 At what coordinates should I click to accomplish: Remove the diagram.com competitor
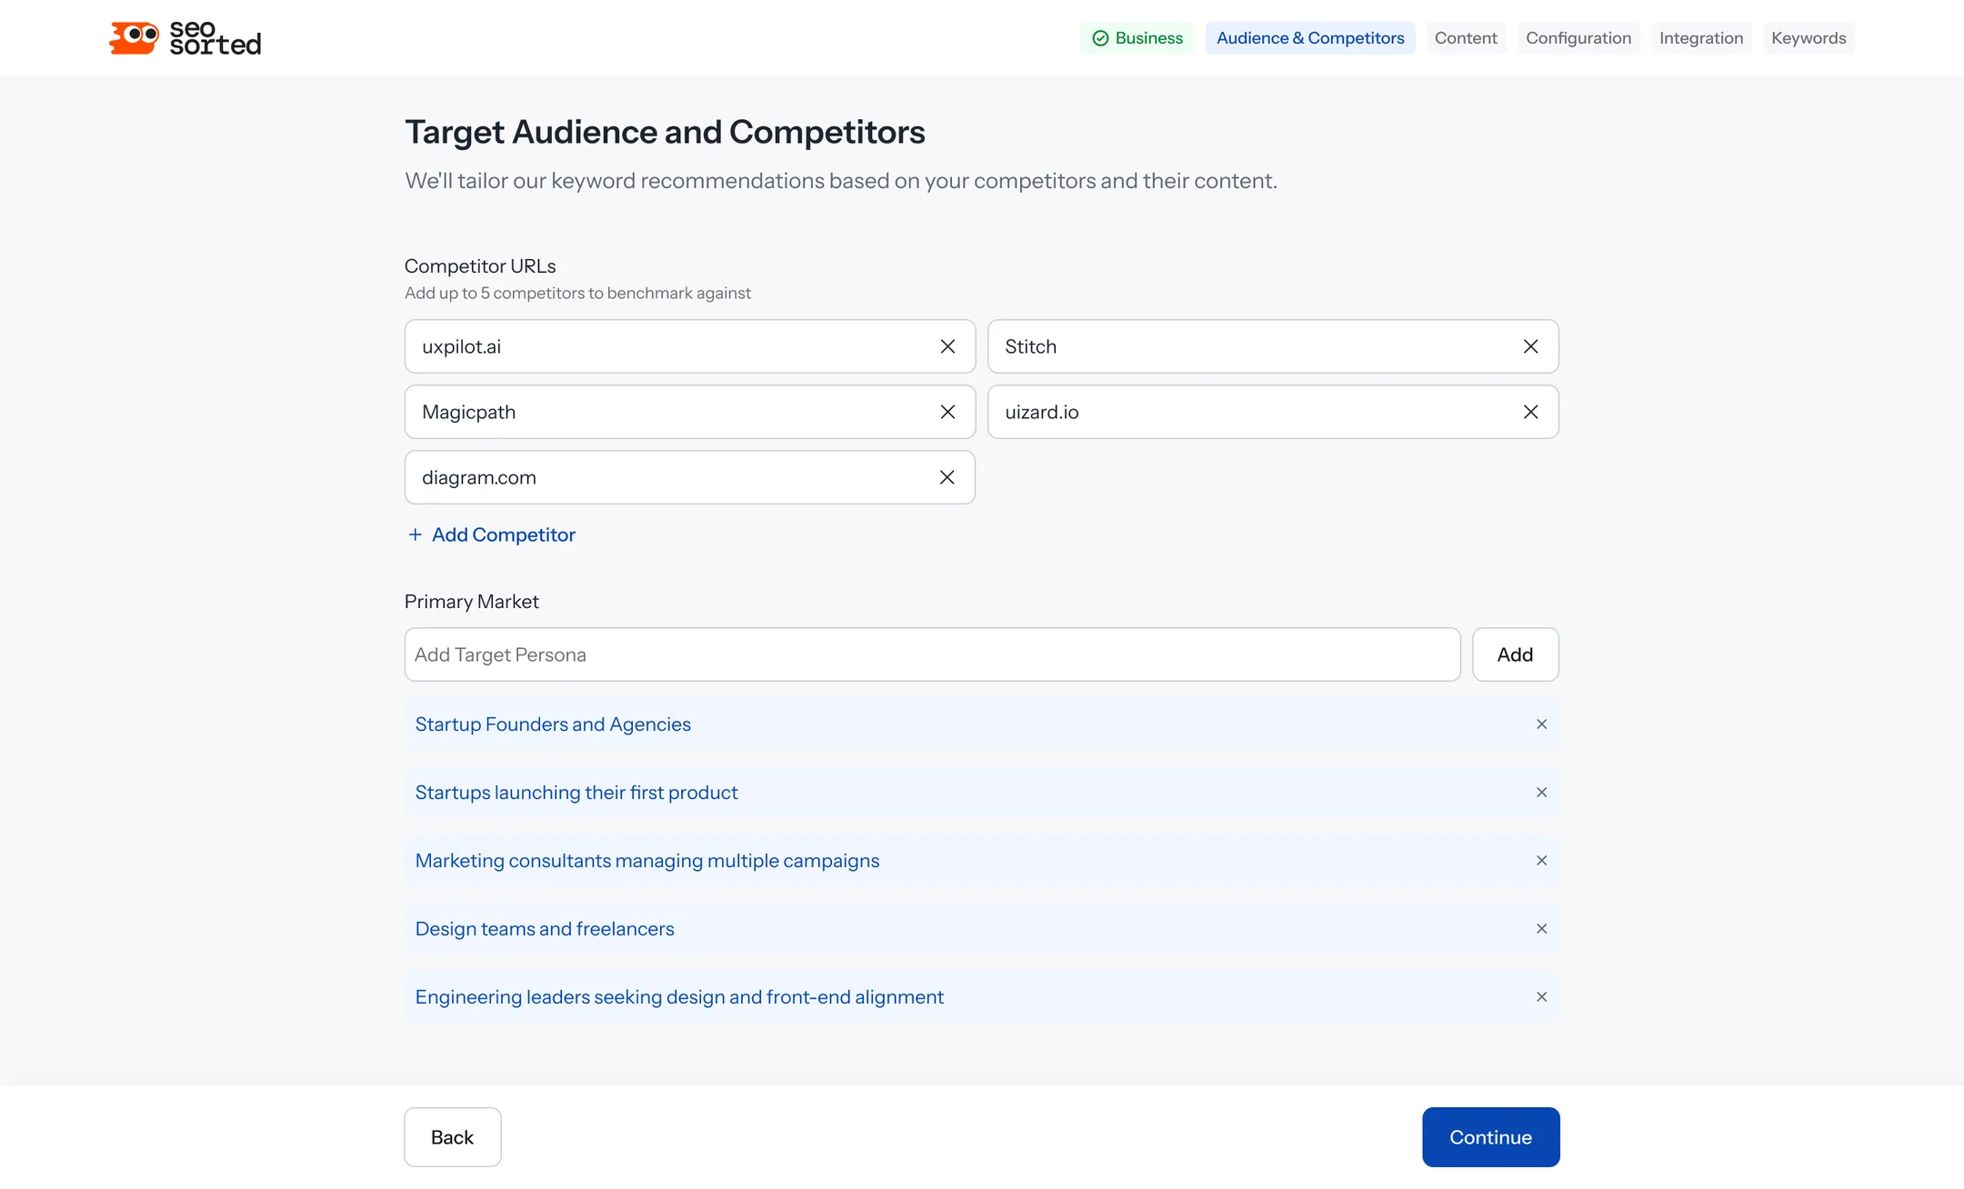(x=947, y=477)
